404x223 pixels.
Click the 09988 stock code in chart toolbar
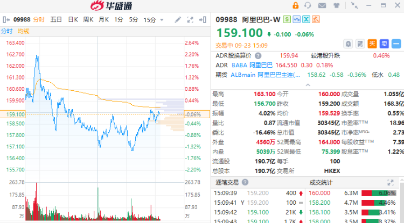pyautogui.click(x=22, y=19)
